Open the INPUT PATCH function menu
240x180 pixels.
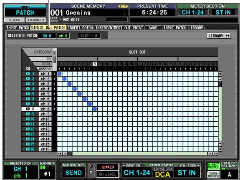point(25,11)
